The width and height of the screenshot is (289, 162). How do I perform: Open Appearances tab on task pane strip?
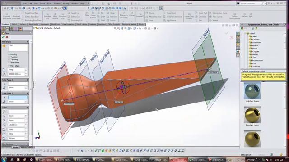pos(238,52)
